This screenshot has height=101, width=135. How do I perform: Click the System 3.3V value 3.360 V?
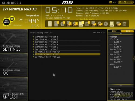click(118, 52)
